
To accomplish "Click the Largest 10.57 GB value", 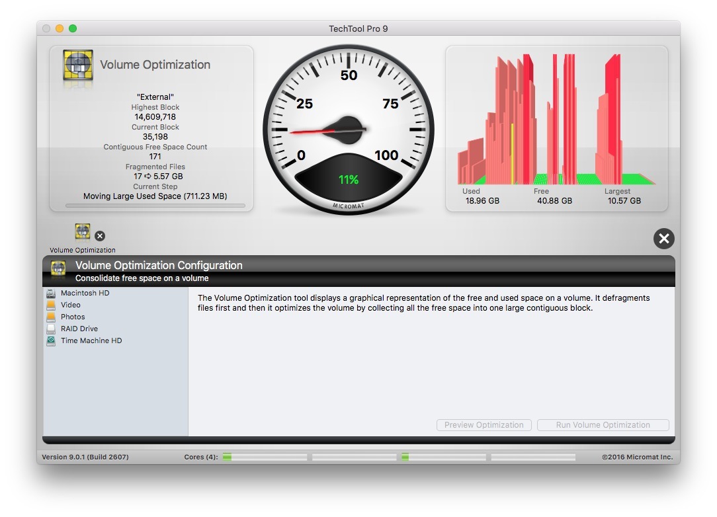I will [624, 201].
